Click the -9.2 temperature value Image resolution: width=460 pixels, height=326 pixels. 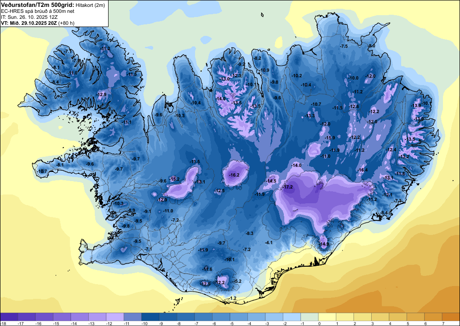[x=241, y=64]
